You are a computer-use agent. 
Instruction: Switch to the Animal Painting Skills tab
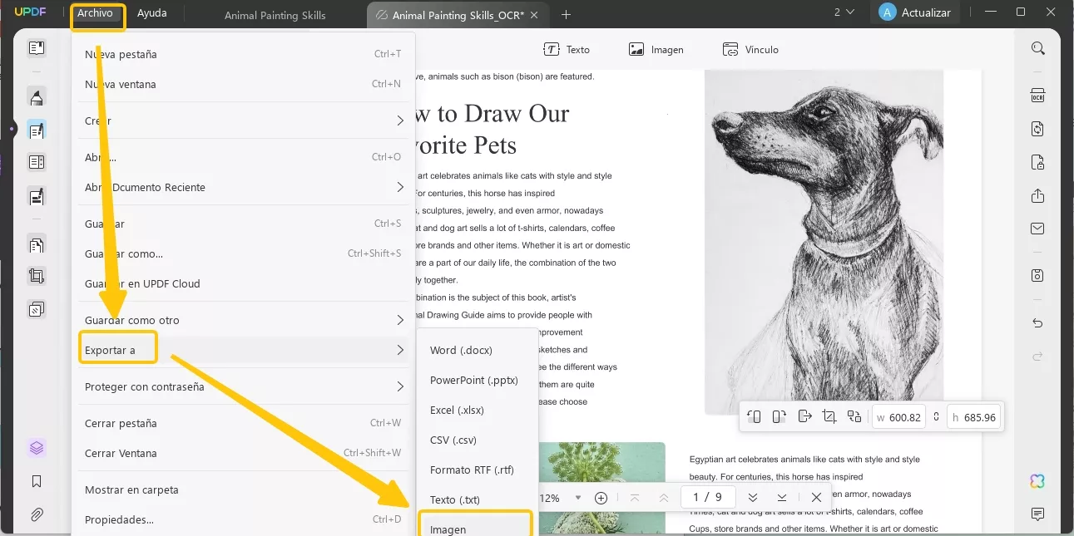pyautogui.click(x=275, y=15)
